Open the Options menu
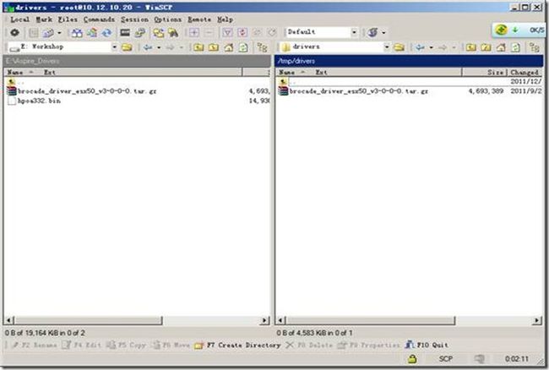The height and width of the screenshot is (370, 549). coord(168,19)
